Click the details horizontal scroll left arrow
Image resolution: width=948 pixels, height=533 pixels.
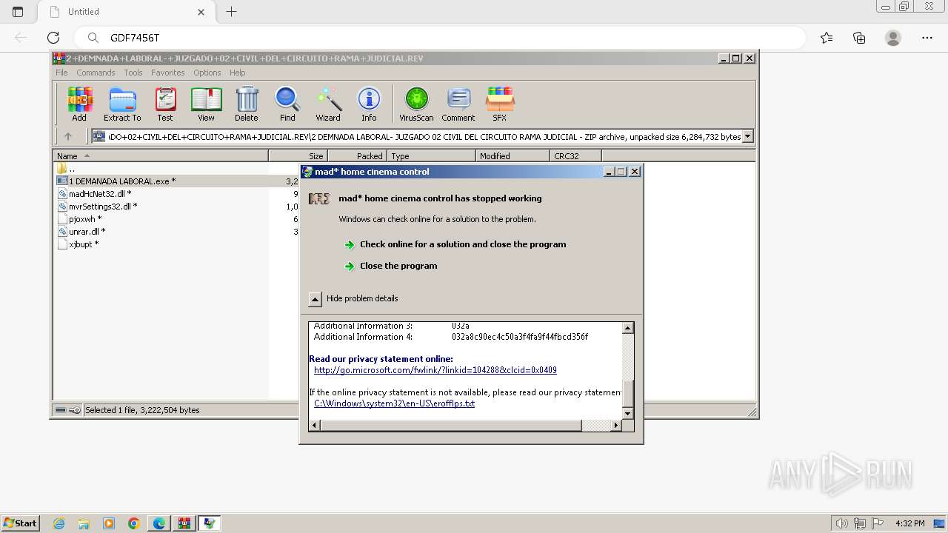pyautogui.click(x=314, y=425)
